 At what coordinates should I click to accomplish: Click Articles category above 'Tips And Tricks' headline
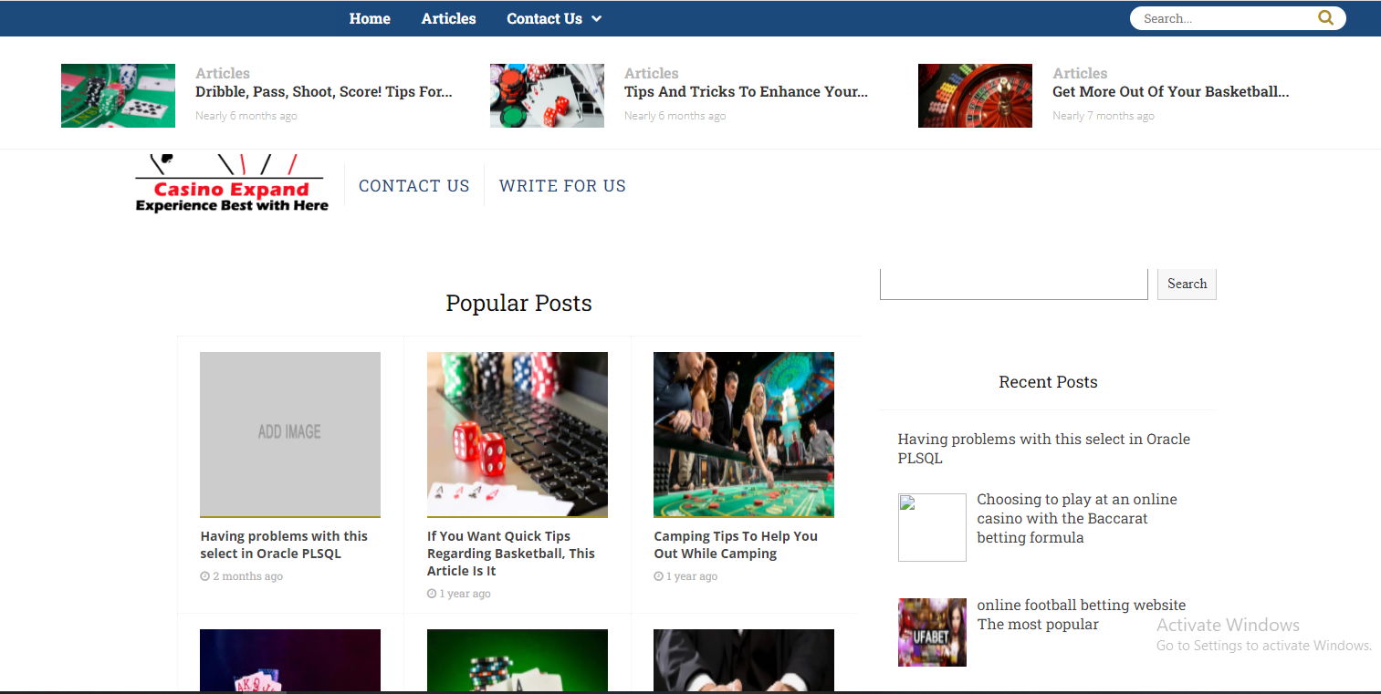[652, 73]
